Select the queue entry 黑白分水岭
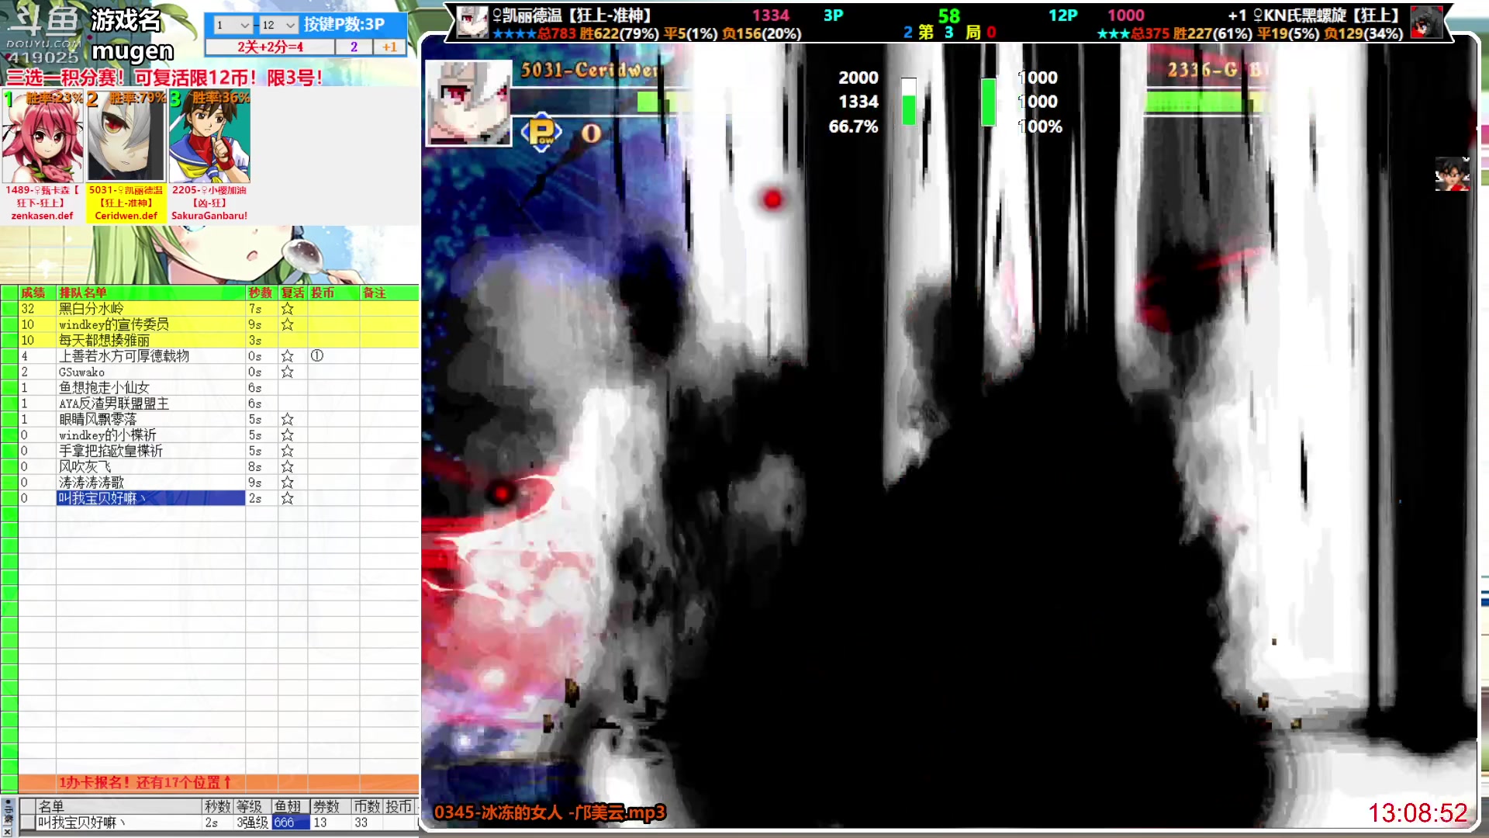The image size is (1489, 838). pyautogui.click(x=150, y=309)
